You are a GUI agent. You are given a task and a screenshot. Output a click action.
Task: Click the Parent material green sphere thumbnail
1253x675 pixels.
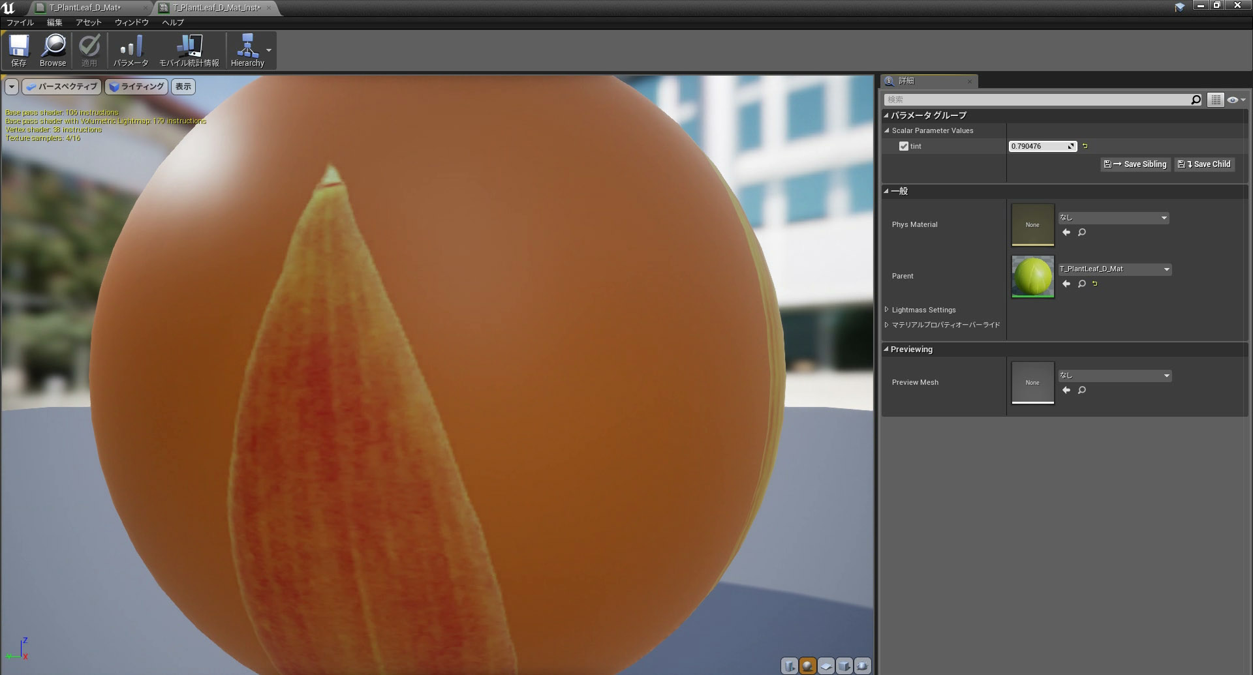1032,276
